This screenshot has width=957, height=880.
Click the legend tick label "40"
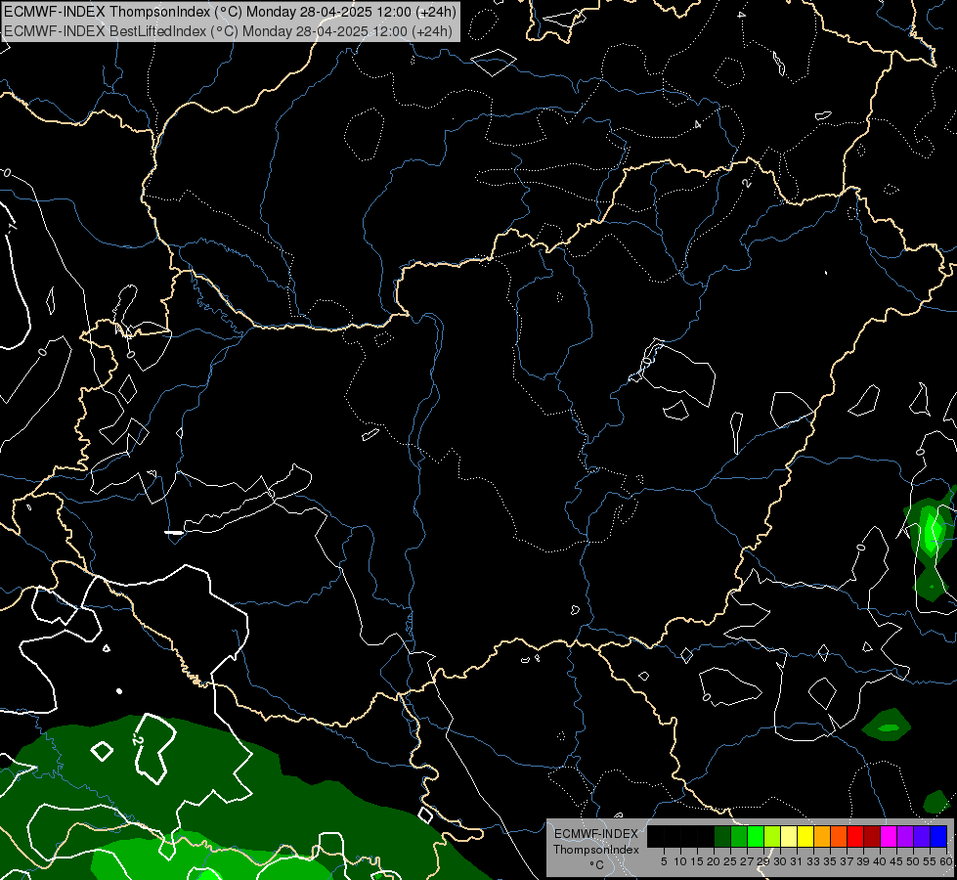(880, 861)
